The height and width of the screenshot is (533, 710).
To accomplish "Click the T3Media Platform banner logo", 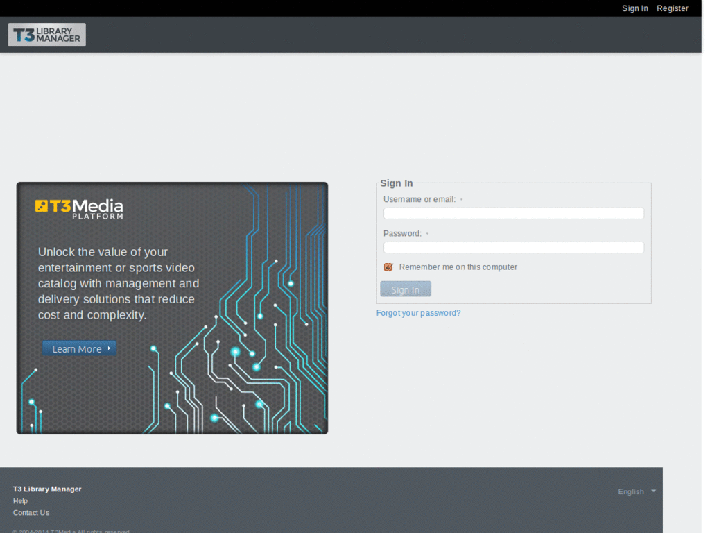I will click(79, 209).
